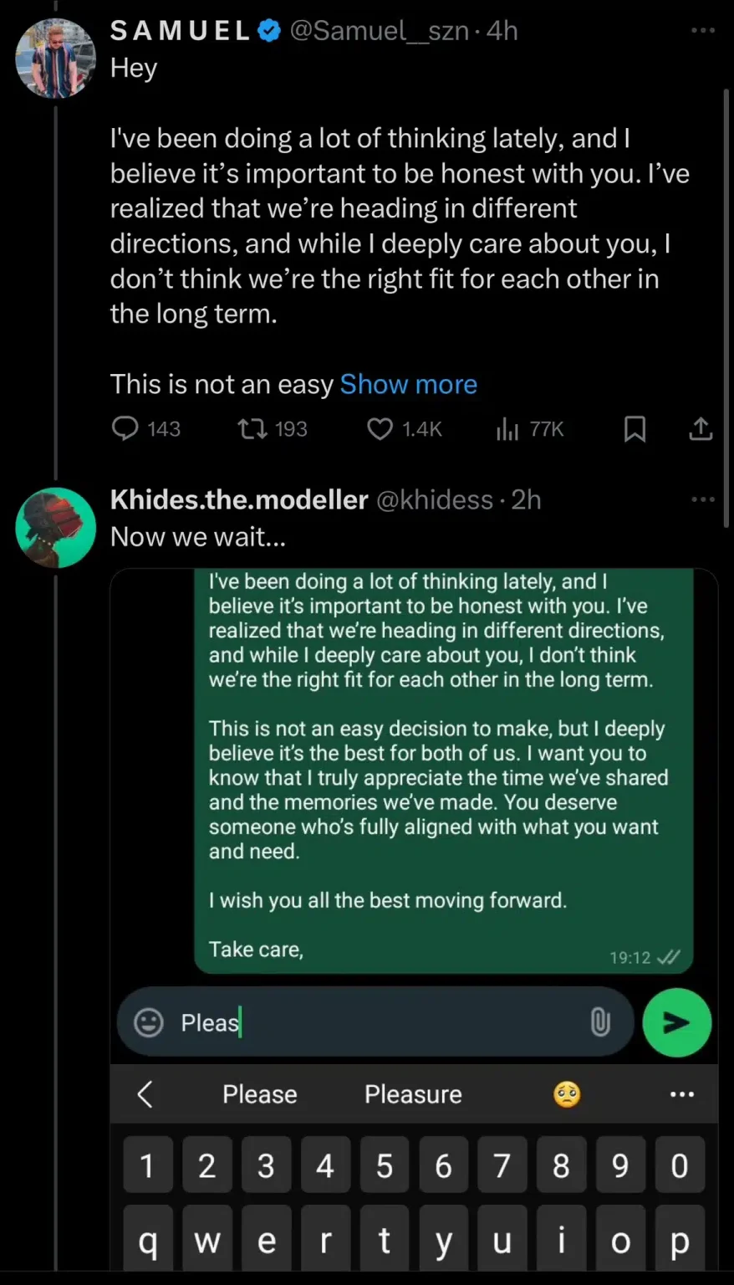Screen dimensions: 734x1285
Task: Bookmark Samuel's tweet
Action: (x=635, y=429)
